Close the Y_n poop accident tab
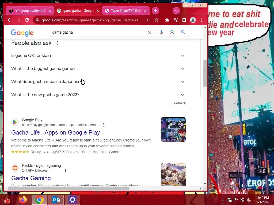Image resolution: width=274 pixels, height=205 pixels. (50, 11)
